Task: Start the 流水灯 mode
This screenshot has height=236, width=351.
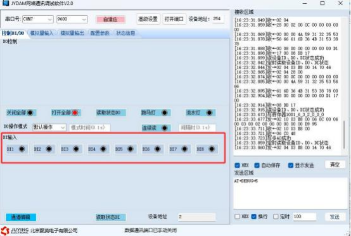Action: click(200, 113)
